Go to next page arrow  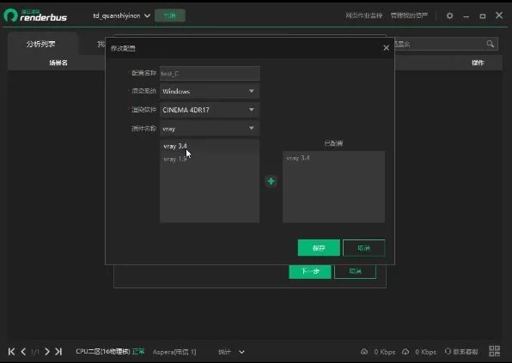47,352
